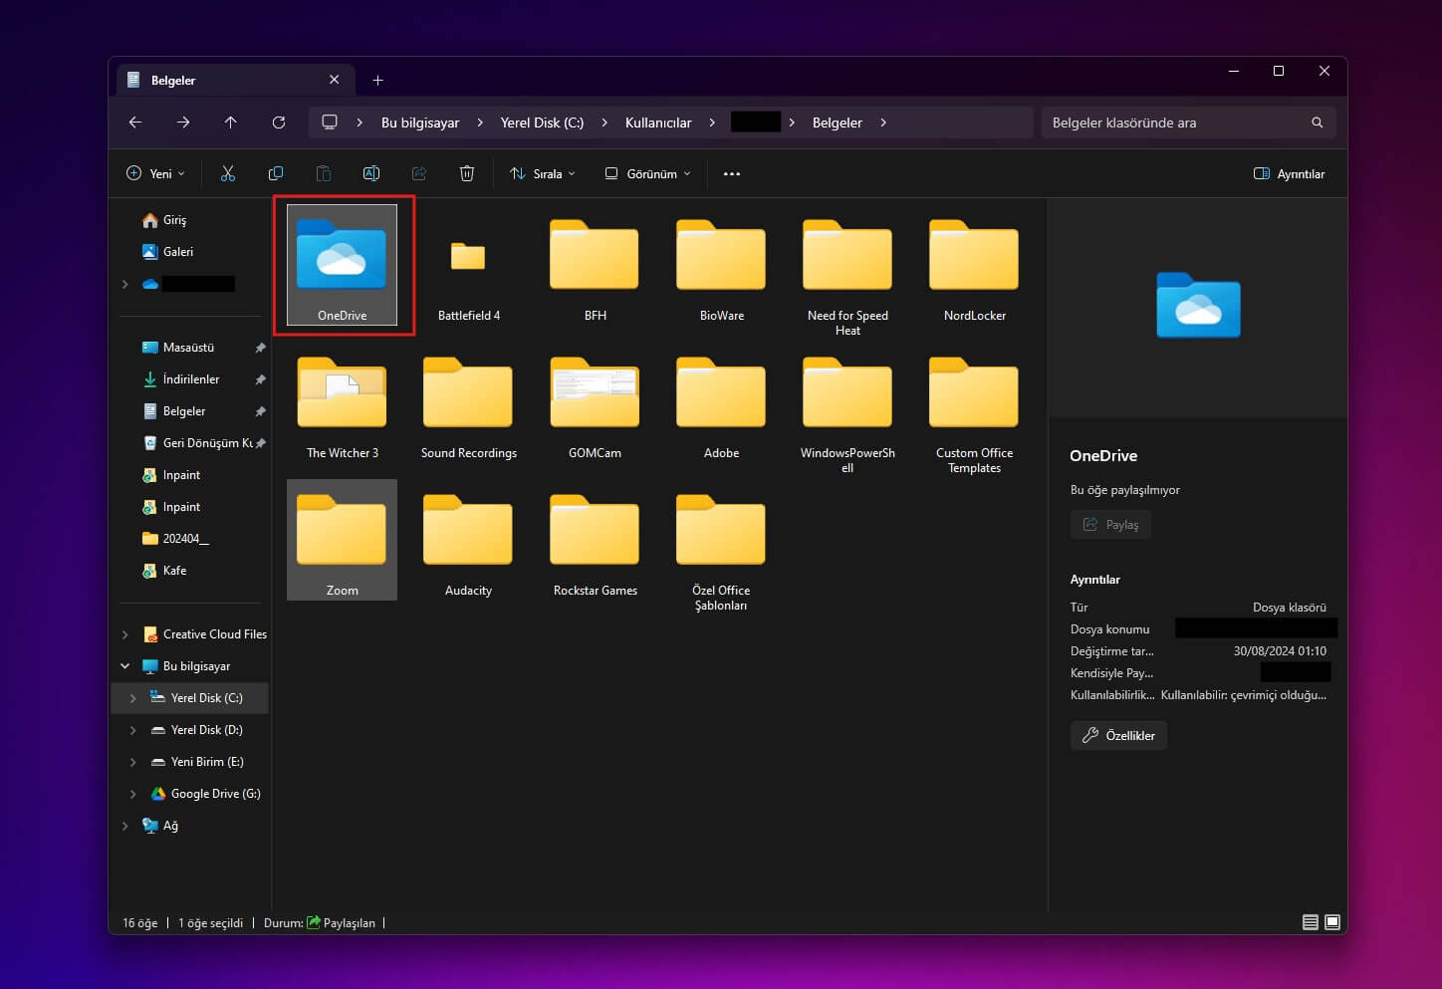
Task: Collapse the Bu bilgisayar tree node
Action: pos(124,666)
